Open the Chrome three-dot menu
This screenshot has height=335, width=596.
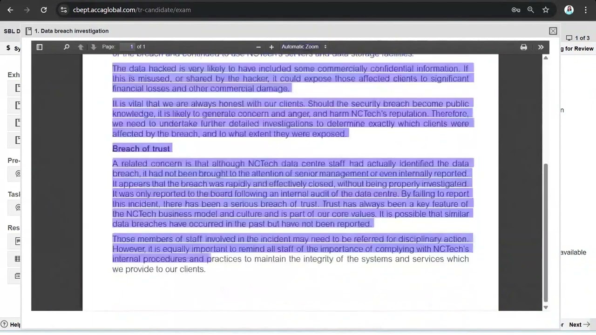click(586, 10)
